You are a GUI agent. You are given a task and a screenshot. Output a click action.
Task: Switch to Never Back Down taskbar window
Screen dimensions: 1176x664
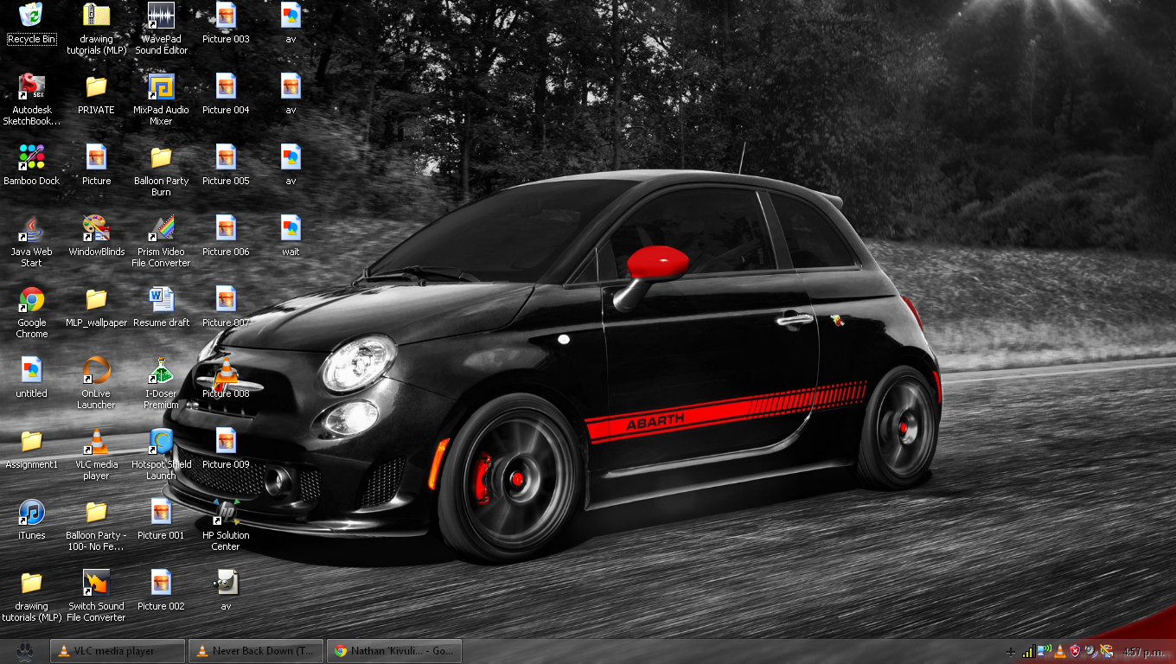click(x=257, y=651)
